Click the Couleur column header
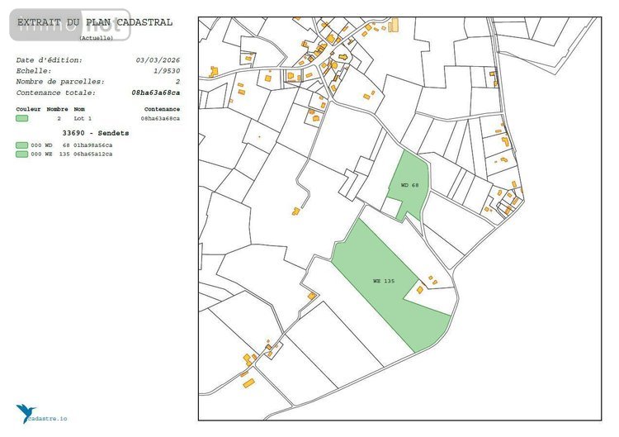Image resolution: width=619 pixels, height=437 pixels. [x=28, y=109]
